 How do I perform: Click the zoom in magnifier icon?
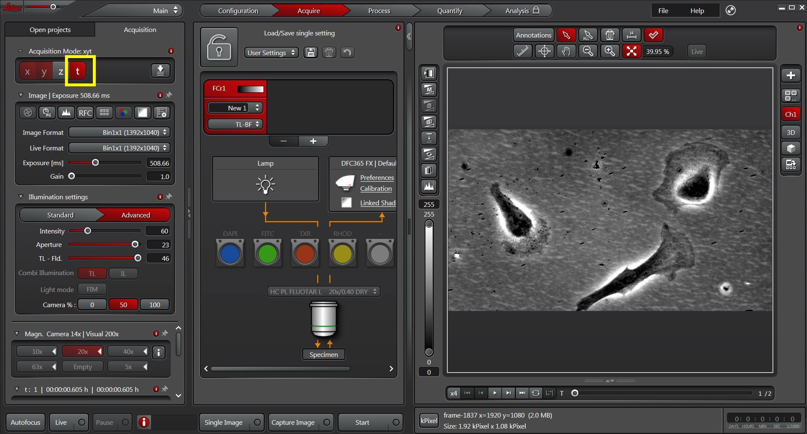[x=609, y=51]
